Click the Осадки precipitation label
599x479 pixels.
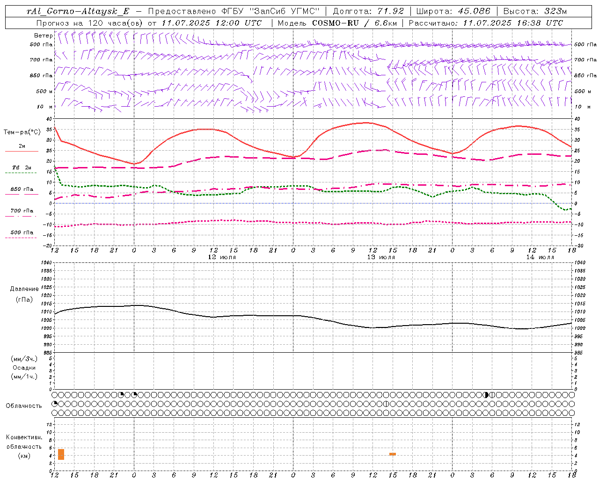coord(24,368)
